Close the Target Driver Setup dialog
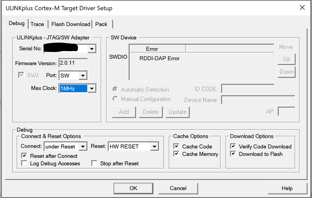The height and width of the screenshot is (198, 312). (x=302, y=8)
